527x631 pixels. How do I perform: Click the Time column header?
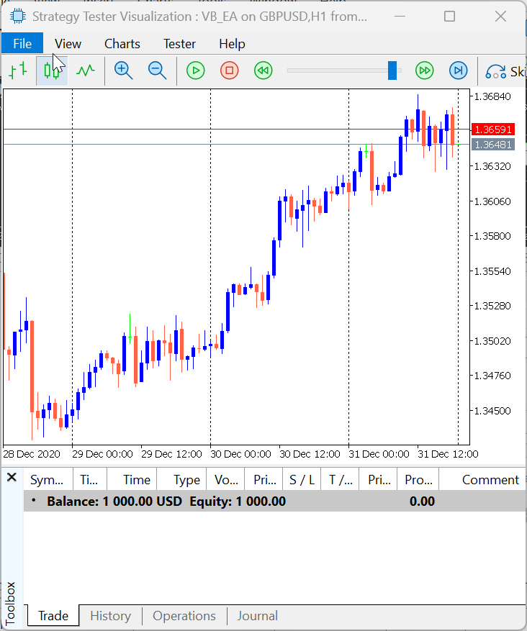[x=132, y=480]
